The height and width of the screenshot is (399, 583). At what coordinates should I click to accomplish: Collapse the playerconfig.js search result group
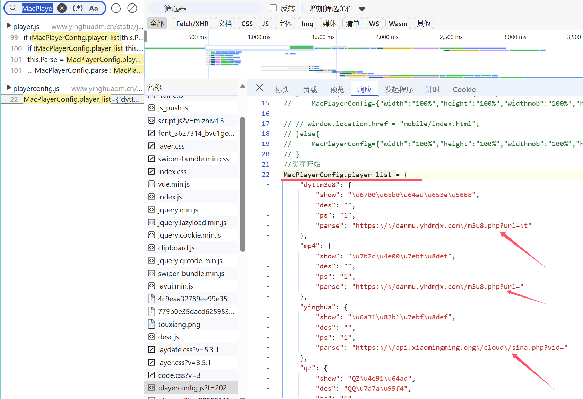[9, 88]
